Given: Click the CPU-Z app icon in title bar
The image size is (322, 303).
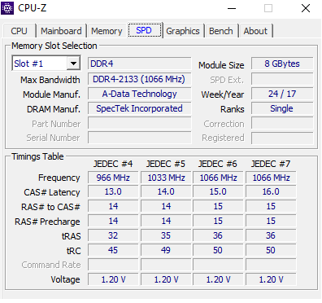Looking at the screenshot, I should point(7,8).
